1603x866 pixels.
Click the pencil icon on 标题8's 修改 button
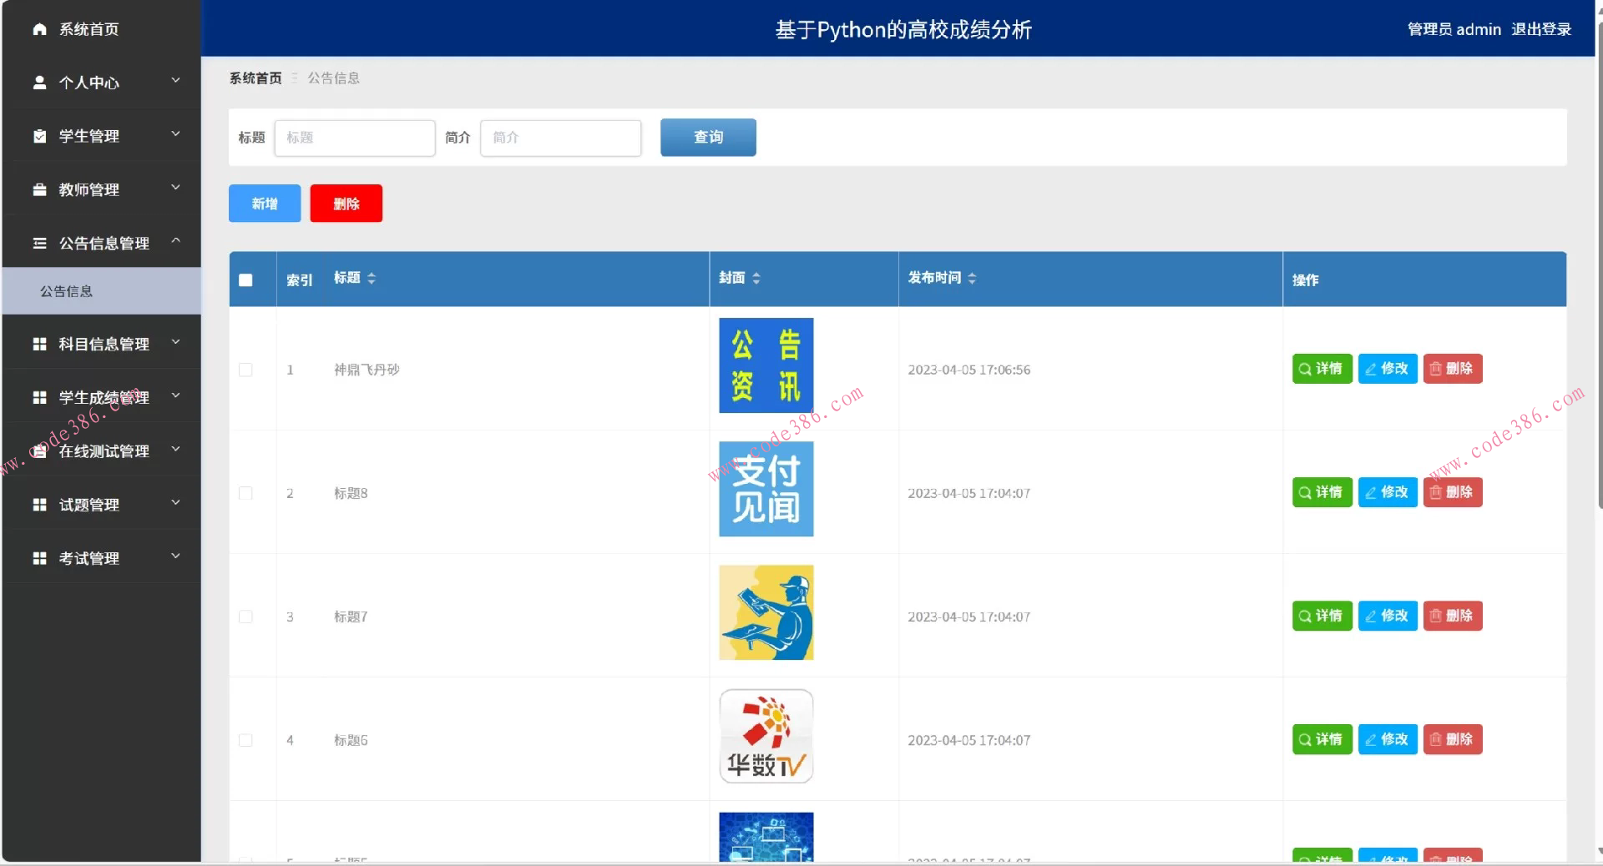click(1369, 492)
